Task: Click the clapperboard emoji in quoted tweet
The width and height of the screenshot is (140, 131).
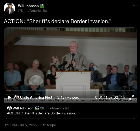Action: pyautogui.click(x=37, y=108)
